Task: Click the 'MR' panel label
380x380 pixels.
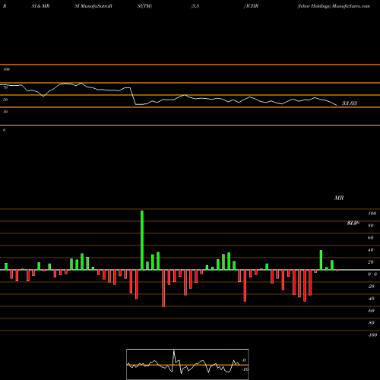Action: click(x=339, y=198)
